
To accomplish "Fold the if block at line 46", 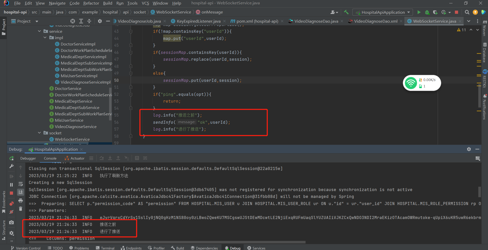I will click(131, 53).
